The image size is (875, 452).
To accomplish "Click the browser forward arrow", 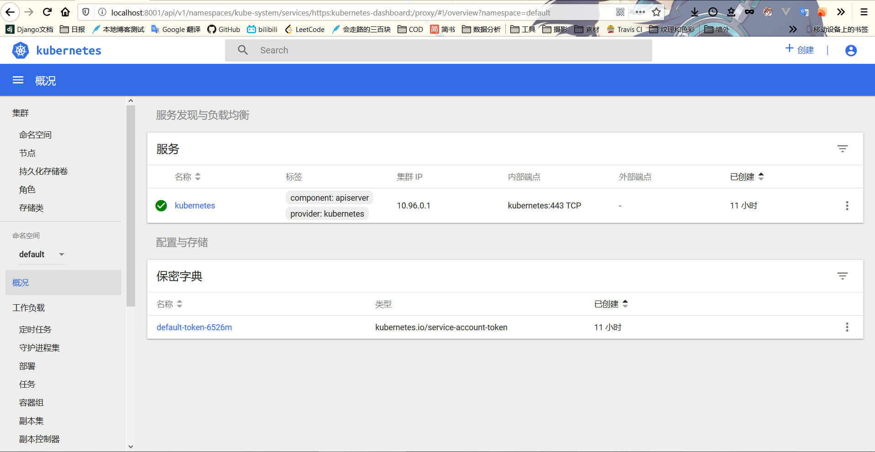I will (29, 12).
